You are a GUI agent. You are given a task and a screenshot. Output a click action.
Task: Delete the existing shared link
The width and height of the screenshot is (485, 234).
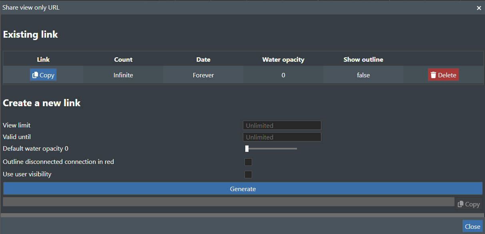coord(443,75)
